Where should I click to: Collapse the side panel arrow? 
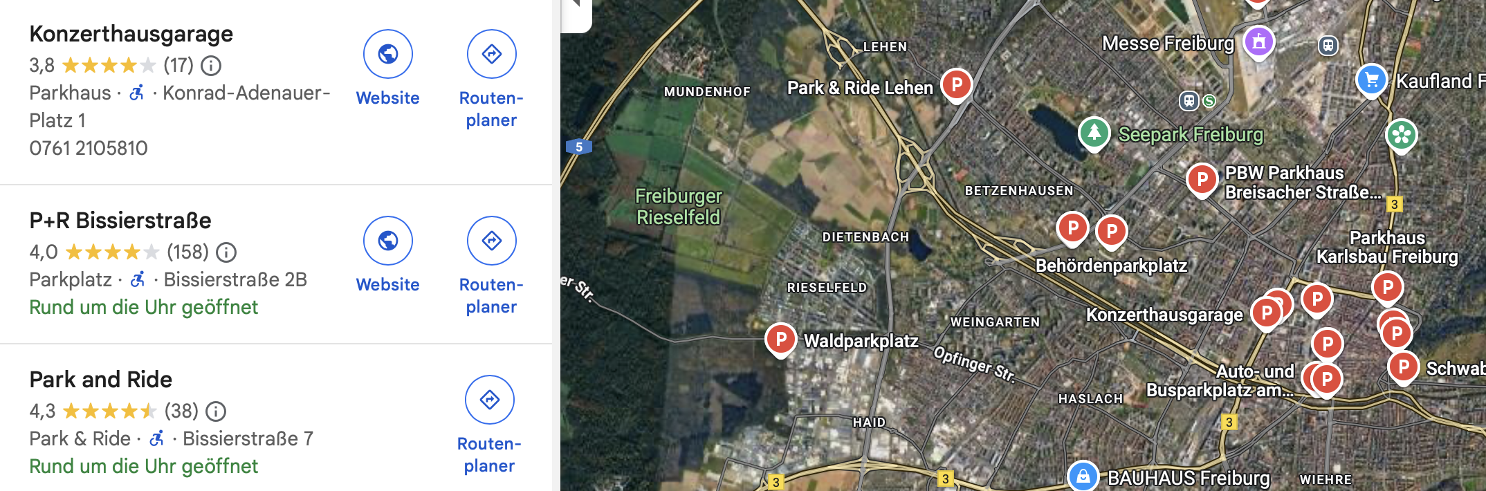(x=576, y=7)
